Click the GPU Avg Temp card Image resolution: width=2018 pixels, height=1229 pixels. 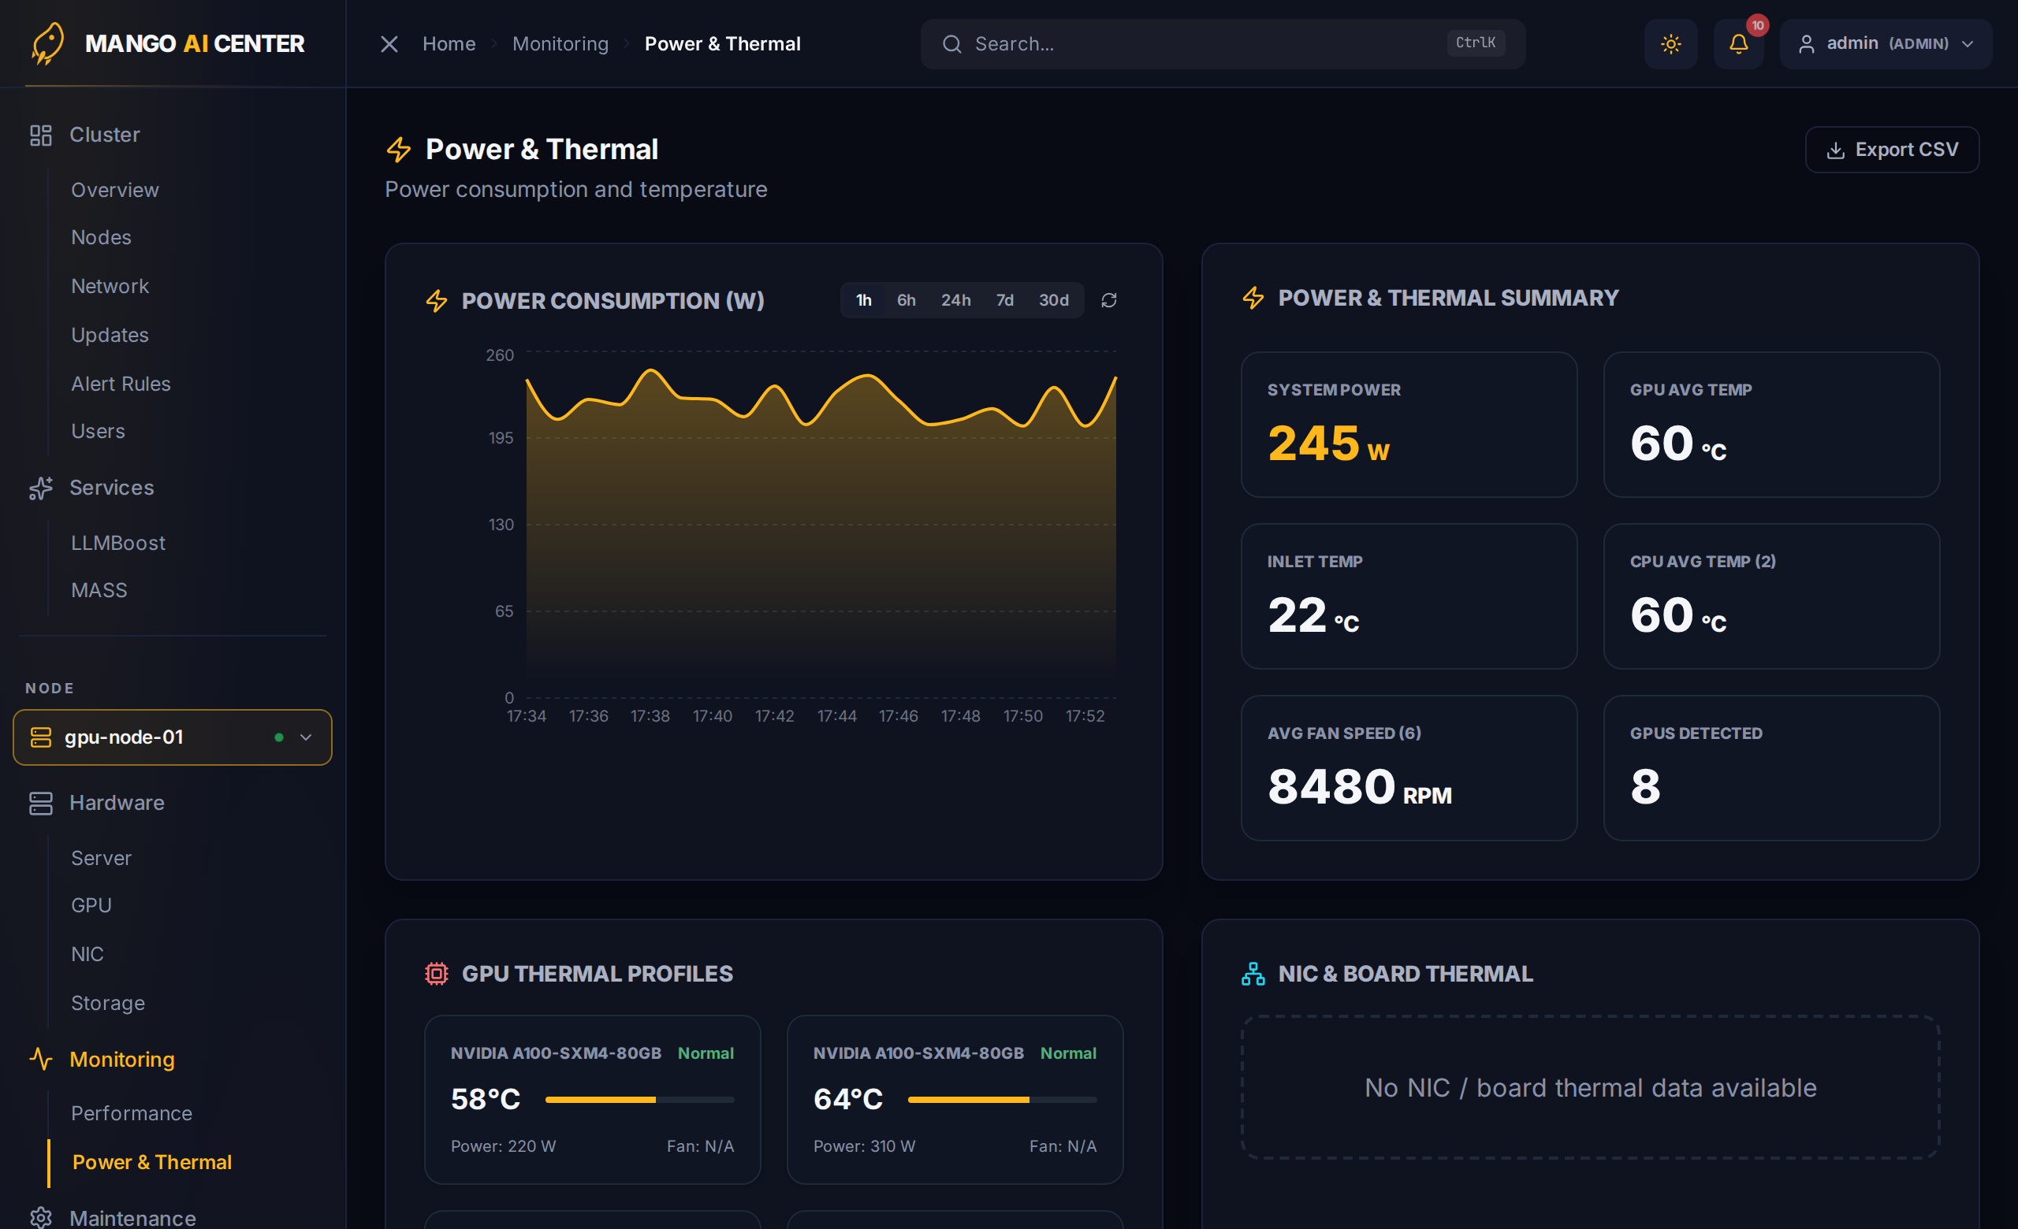point(1771,425)
